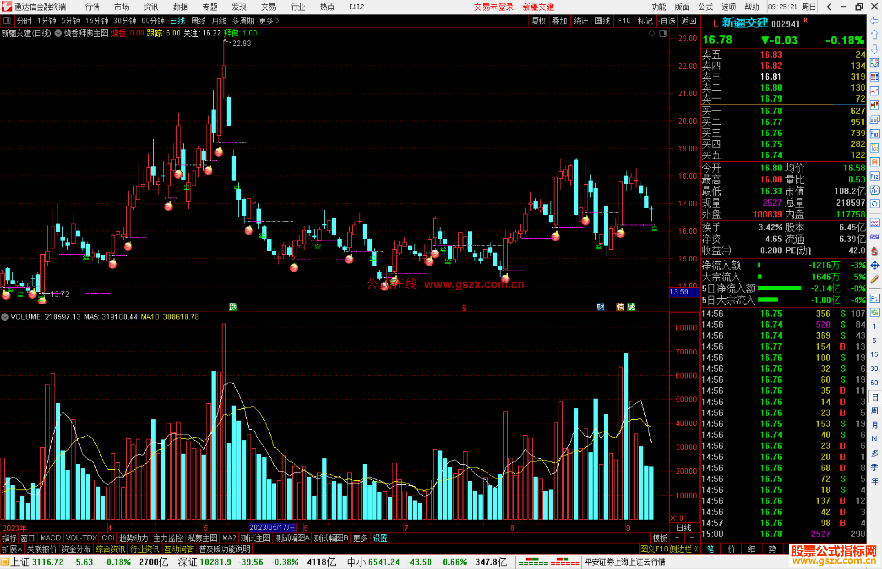Open the line trend chart sidebar icon
The width and height of the screenshot is (882, 569).
(x=874, y=91)
